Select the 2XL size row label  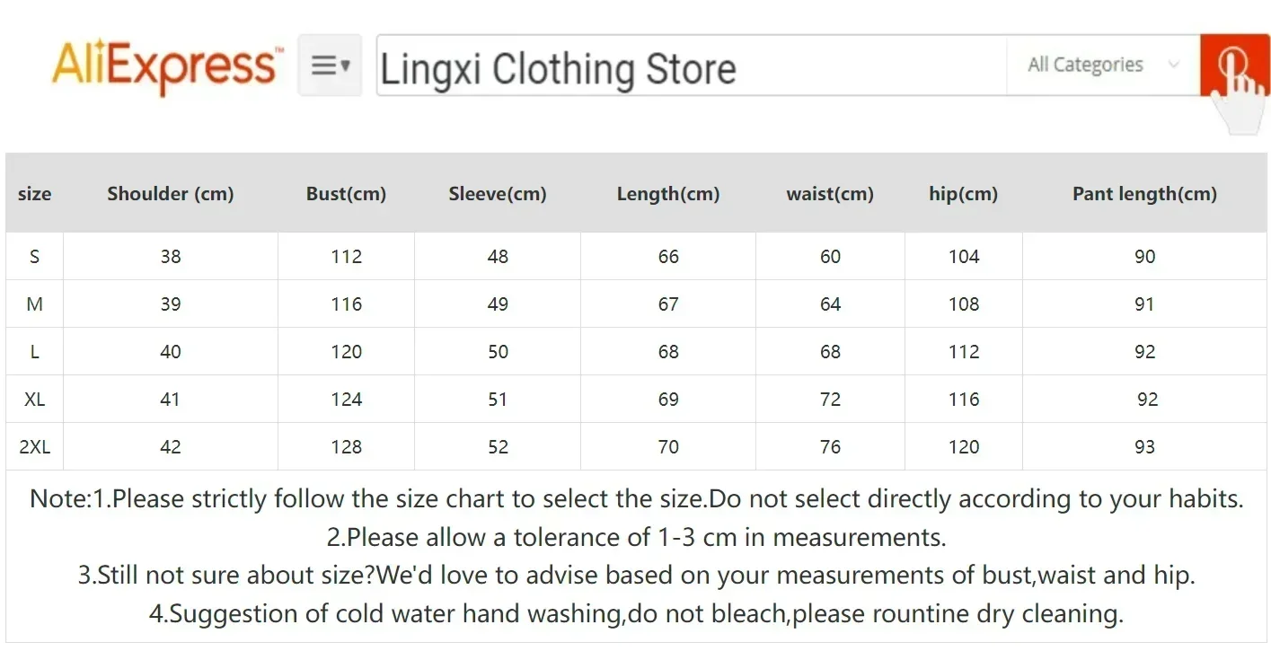pyautogui.click(x=35, y=447)
